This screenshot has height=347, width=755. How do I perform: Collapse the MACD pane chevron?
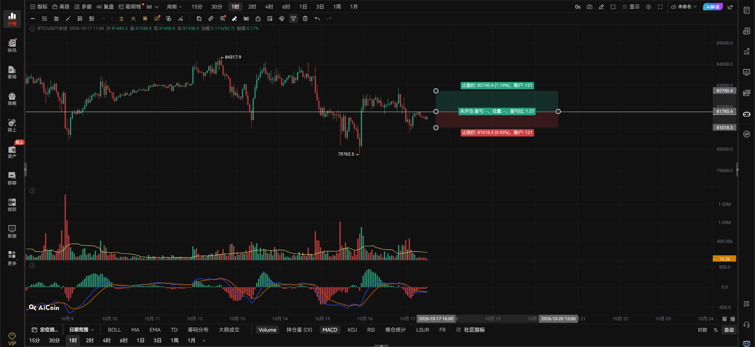[x=32, y=265]
